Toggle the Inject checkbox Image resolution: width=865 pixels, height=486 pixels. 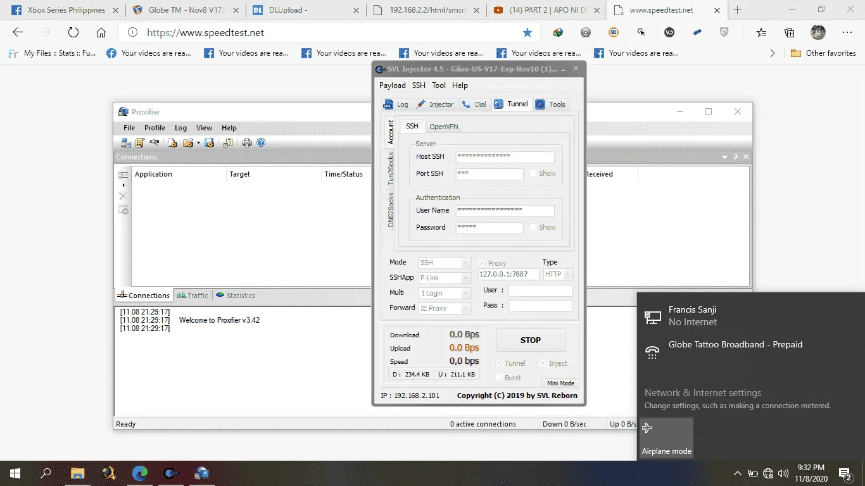pyautogui.click(x=543, y=363)
